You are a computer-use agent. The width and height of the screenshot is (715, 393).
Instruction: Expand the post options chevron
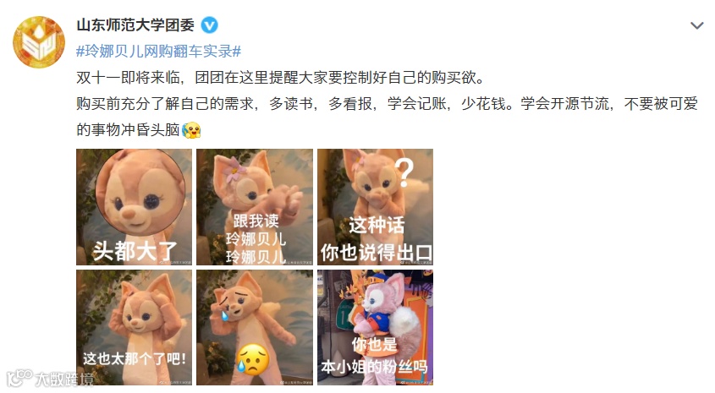[x=696, y=25]
